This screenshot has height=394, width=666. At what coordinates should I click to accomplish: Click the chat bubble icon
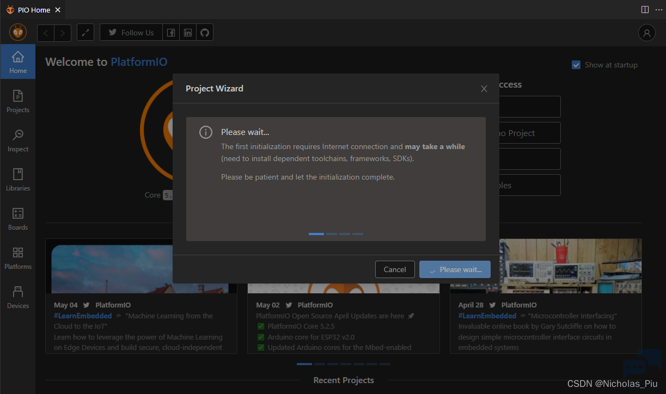[641, 364]
